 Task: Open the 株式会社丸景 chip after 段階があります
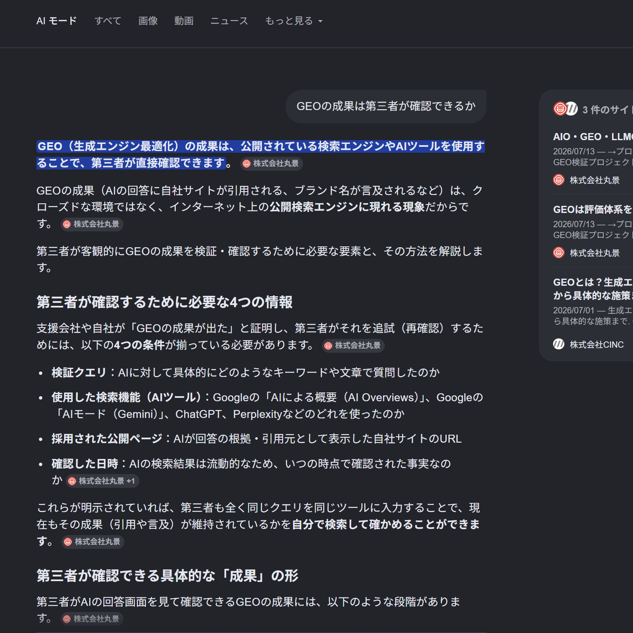[92, 619]
